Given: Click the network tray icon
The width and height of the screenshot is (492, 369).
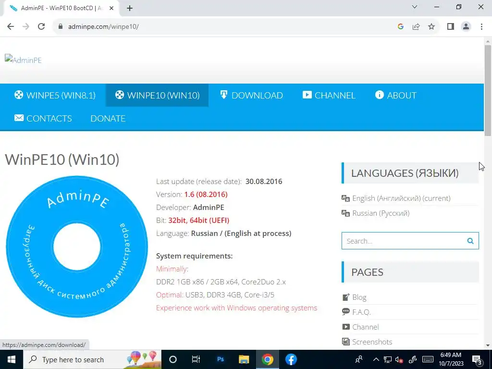Looking at the screenshot, I should tap(388, 359).
